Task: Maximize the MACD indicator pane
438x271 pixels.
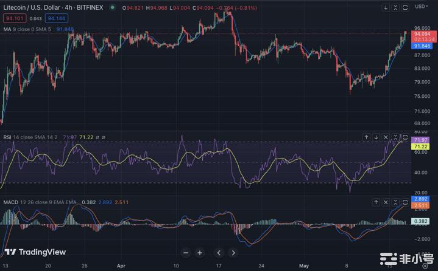Action: 405,200
